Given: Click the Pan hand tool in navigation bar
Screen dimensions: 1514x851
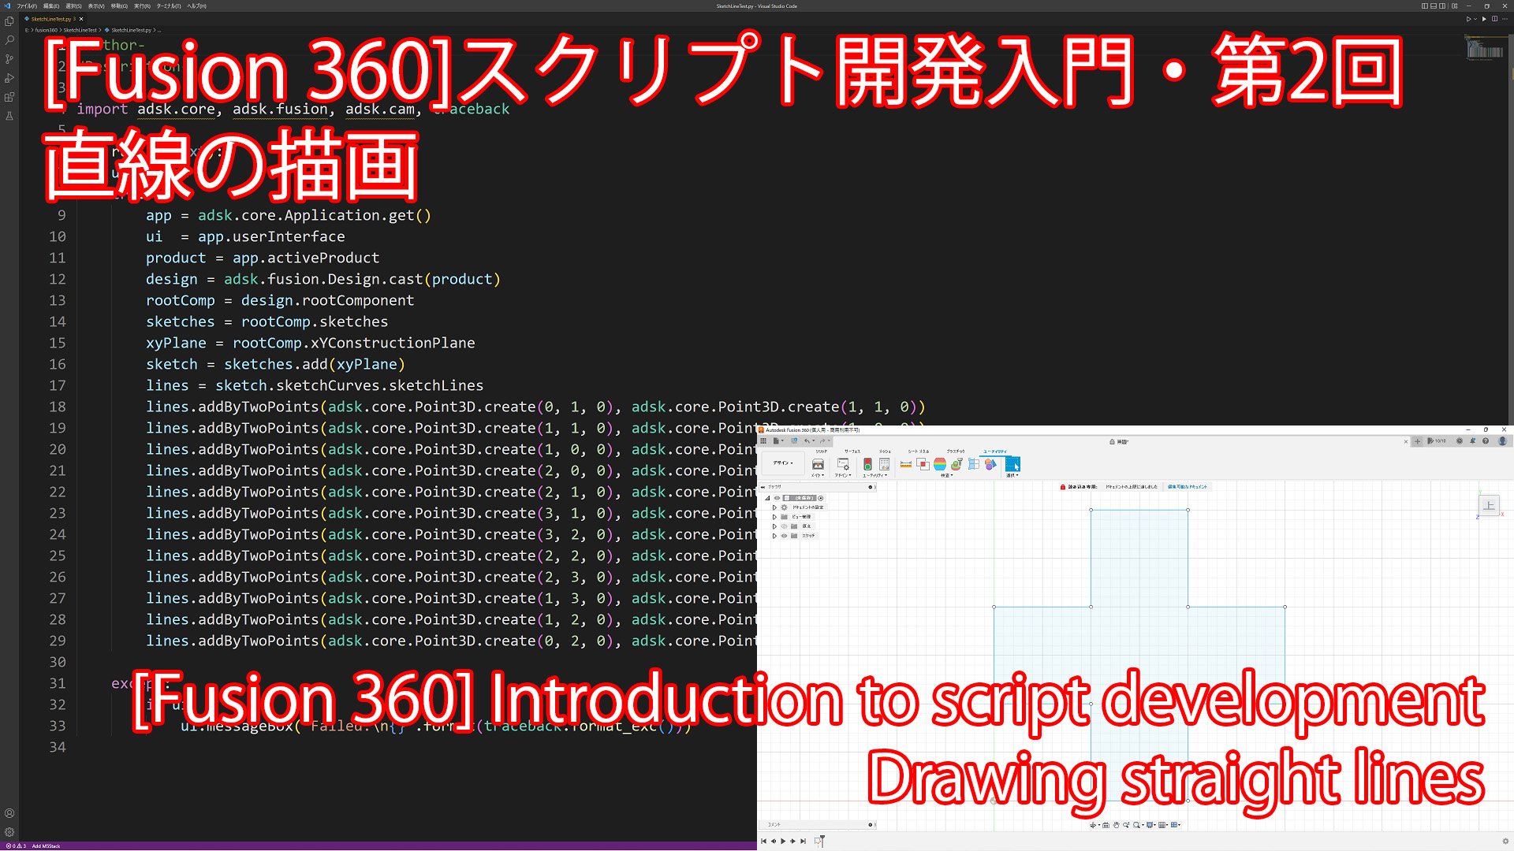Looking at the screenshot, I should point(1116,825).
